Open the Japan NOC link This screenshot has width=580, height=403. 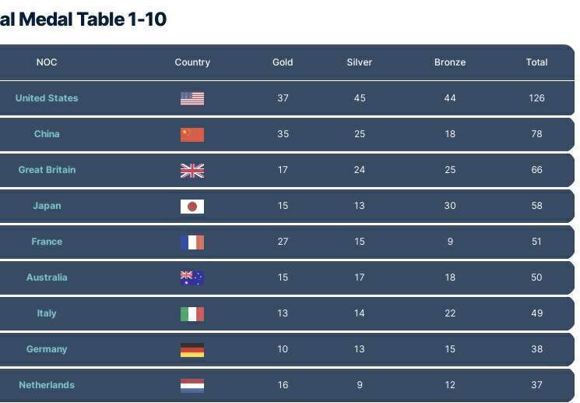pyautogui.click(x=47, y=206)
